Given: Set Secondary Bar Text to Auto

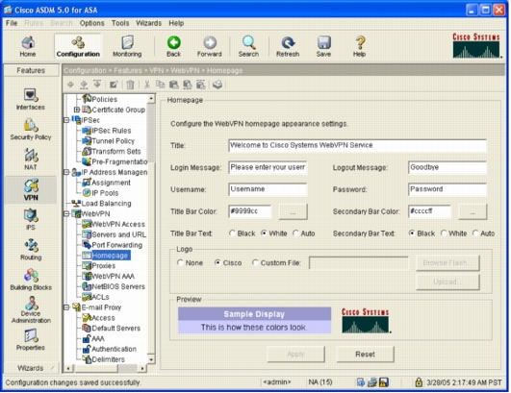Looking at the screenshot, I should pos(475,233).
